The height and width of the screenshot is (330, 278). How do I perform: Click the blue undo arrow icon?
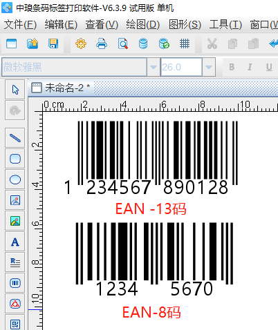(x=274, y=43)
